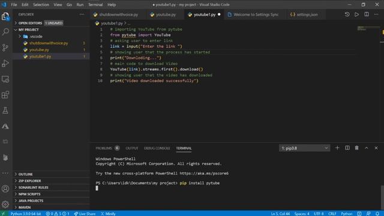Close the terminal panel
The width and height of the screenshot is (384, 216).
pos(376,148)
